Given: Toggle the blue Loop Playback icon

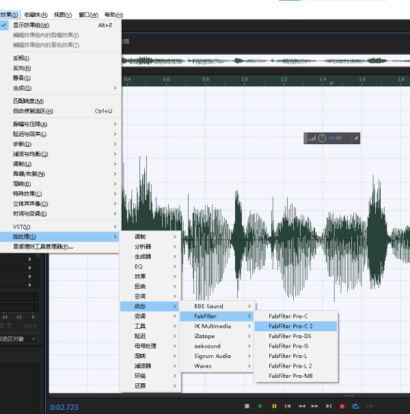Looking at the screenshot, I should coord(355,406).
